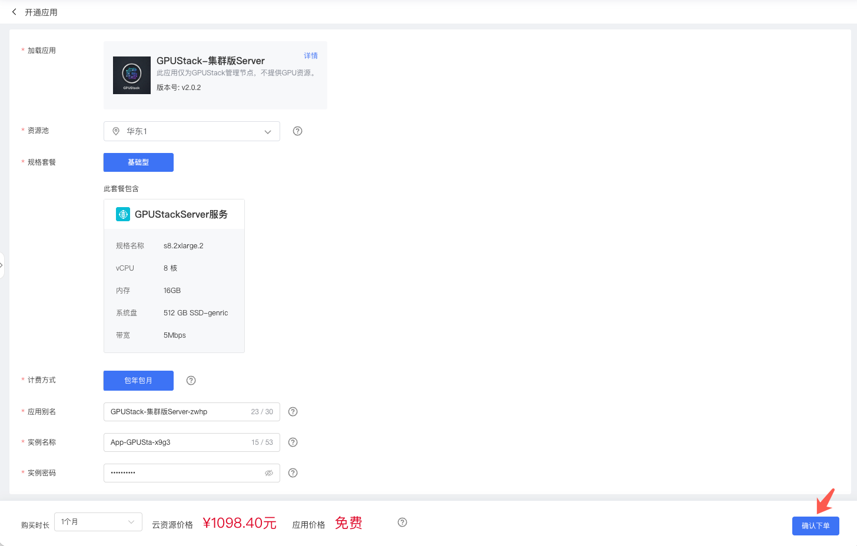Click the help icon beside 应用价格
Image resolution: width=857 pixels, height=546 pixels.
click(x=403, y=522)
